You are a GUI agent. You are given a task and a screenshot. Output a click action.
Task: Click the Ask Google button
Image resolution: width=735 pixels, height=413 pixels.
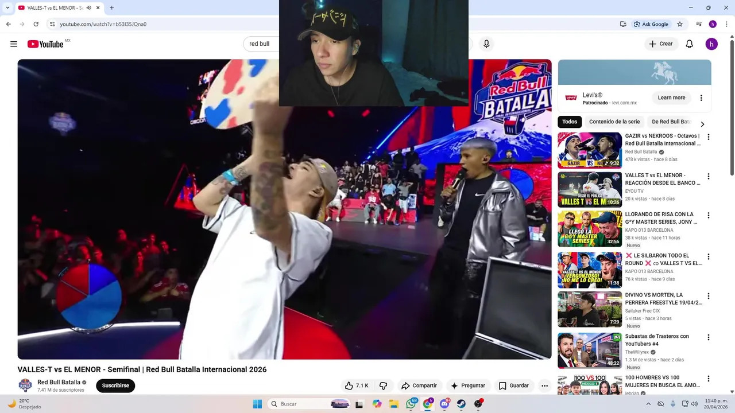coord(651,24)
